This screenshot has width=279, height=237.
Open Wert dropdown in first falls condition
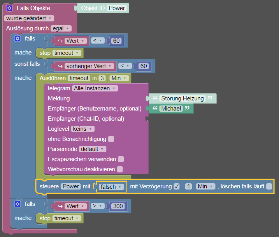(75, 41)
